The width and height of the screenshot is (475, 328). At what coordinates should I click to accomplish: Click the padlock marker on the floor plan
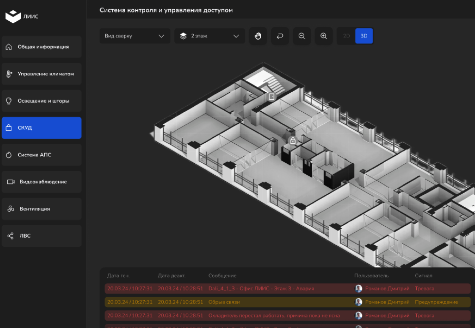click(293, 141)
